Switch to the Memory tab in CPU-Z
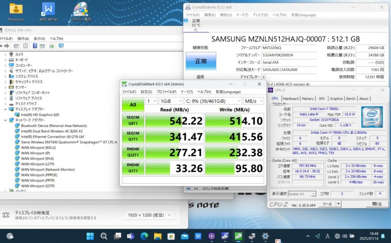Image resolution: width=391 pixels, height=243 pixels. (x=308, y=99)
